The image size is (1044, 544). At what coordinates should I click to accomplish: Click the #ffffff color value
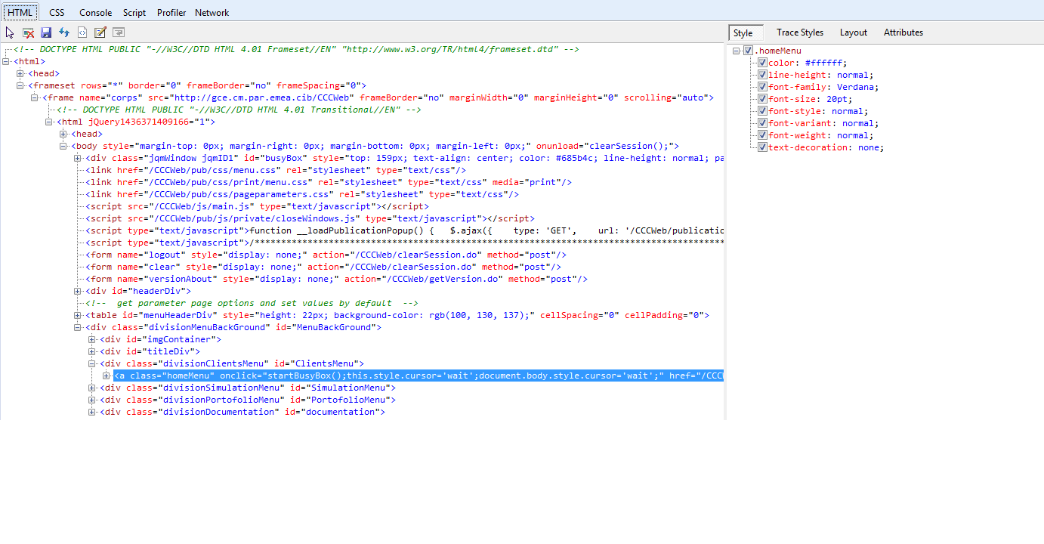(x=823, y=63)
